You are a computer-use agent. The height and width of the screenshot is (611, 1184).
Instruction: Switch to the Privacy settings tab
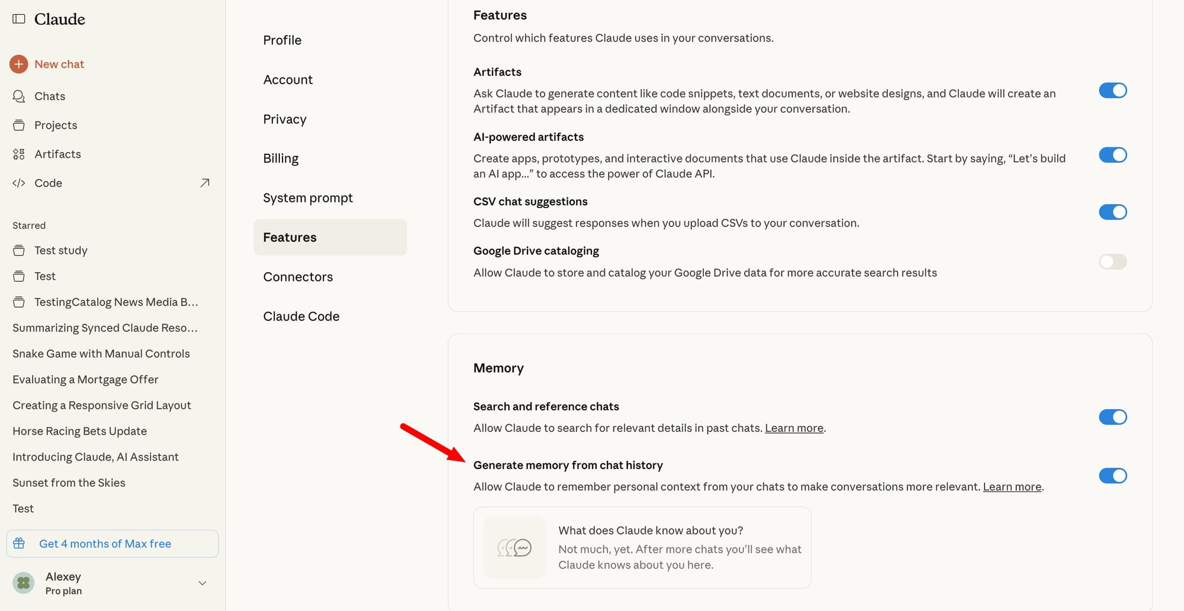coord(285,119)
